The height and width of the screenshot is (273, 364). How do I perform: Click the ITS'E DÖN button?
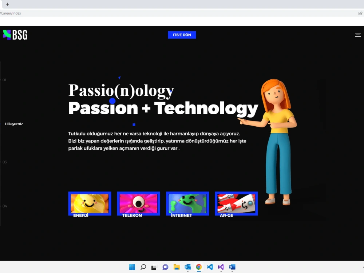182,35
